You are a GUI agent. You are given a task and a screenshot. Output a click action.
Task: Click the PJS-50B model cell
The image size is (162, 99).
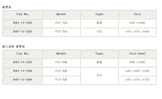61,71
